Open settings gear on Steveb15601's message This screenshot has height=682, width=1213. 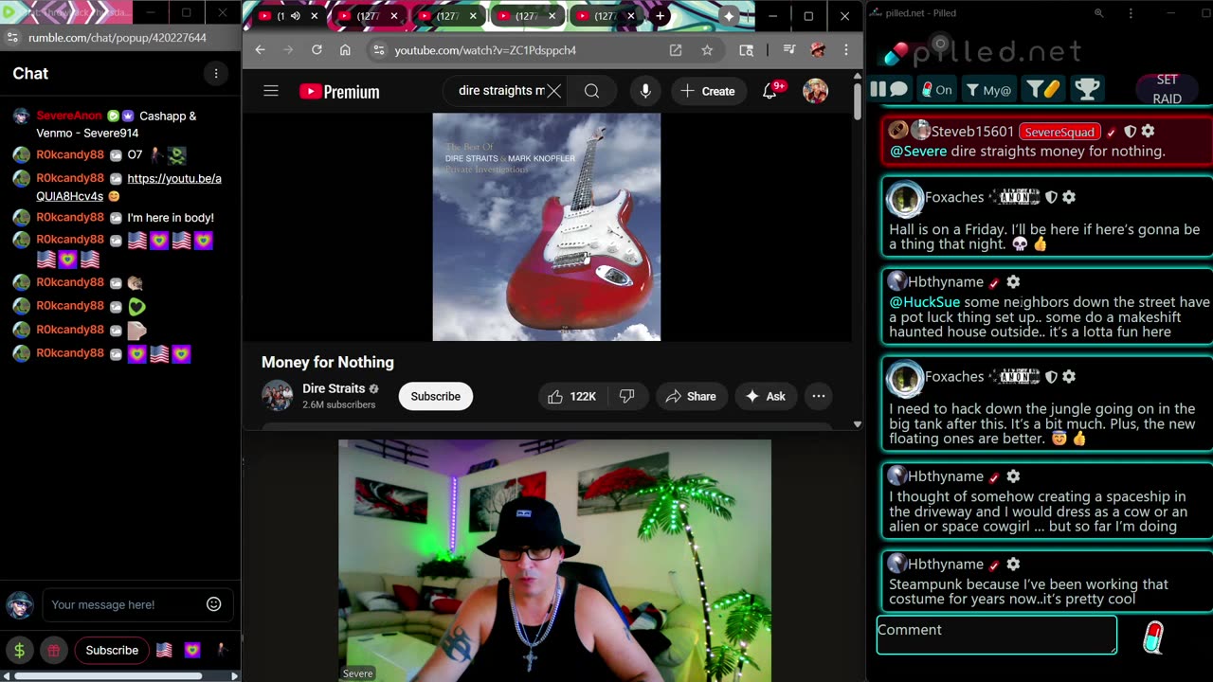(1148, 132)
